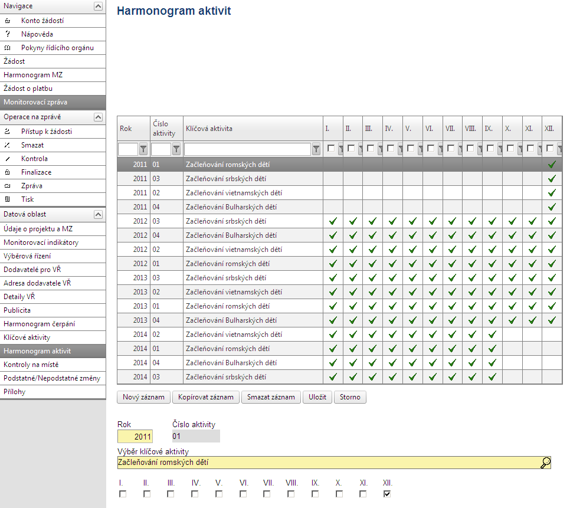This screenshot has height=508, width=570.
Task: Click the filter funnel for Rok column
Action: 143,149
